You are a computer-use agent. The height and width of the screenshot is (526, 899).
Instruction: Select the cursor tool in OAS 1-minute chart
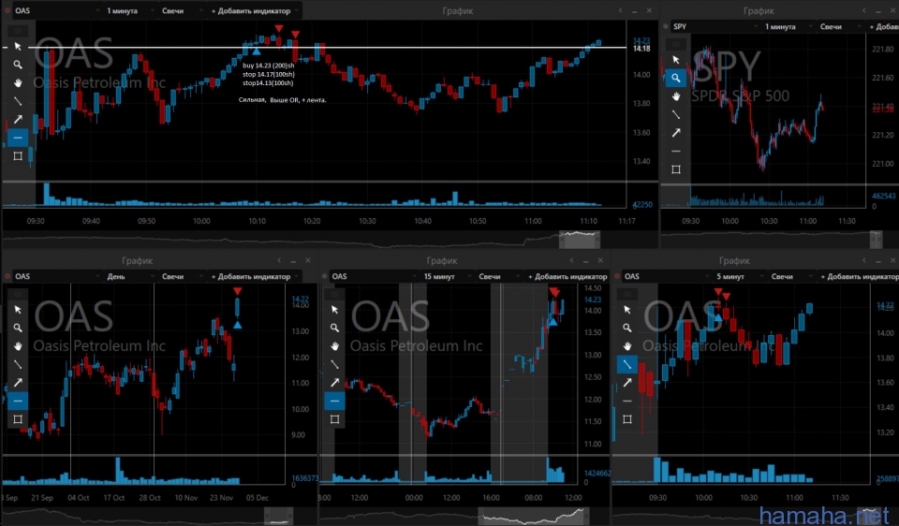[18, 47]
